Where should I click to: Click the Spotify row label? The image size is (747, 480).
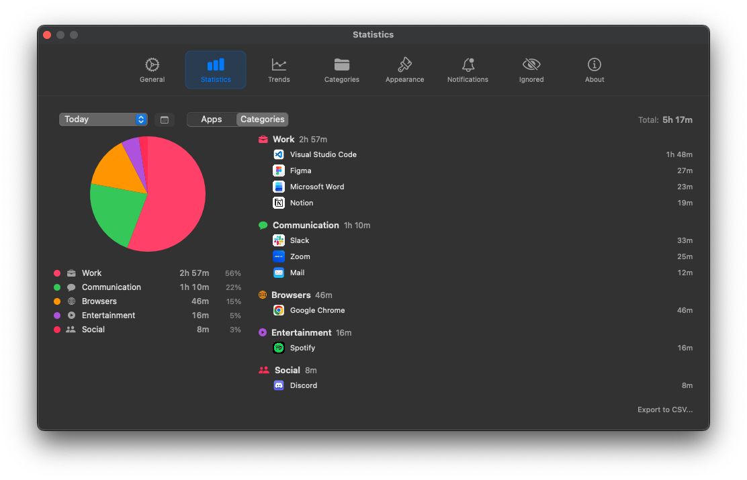pos(302,348)
